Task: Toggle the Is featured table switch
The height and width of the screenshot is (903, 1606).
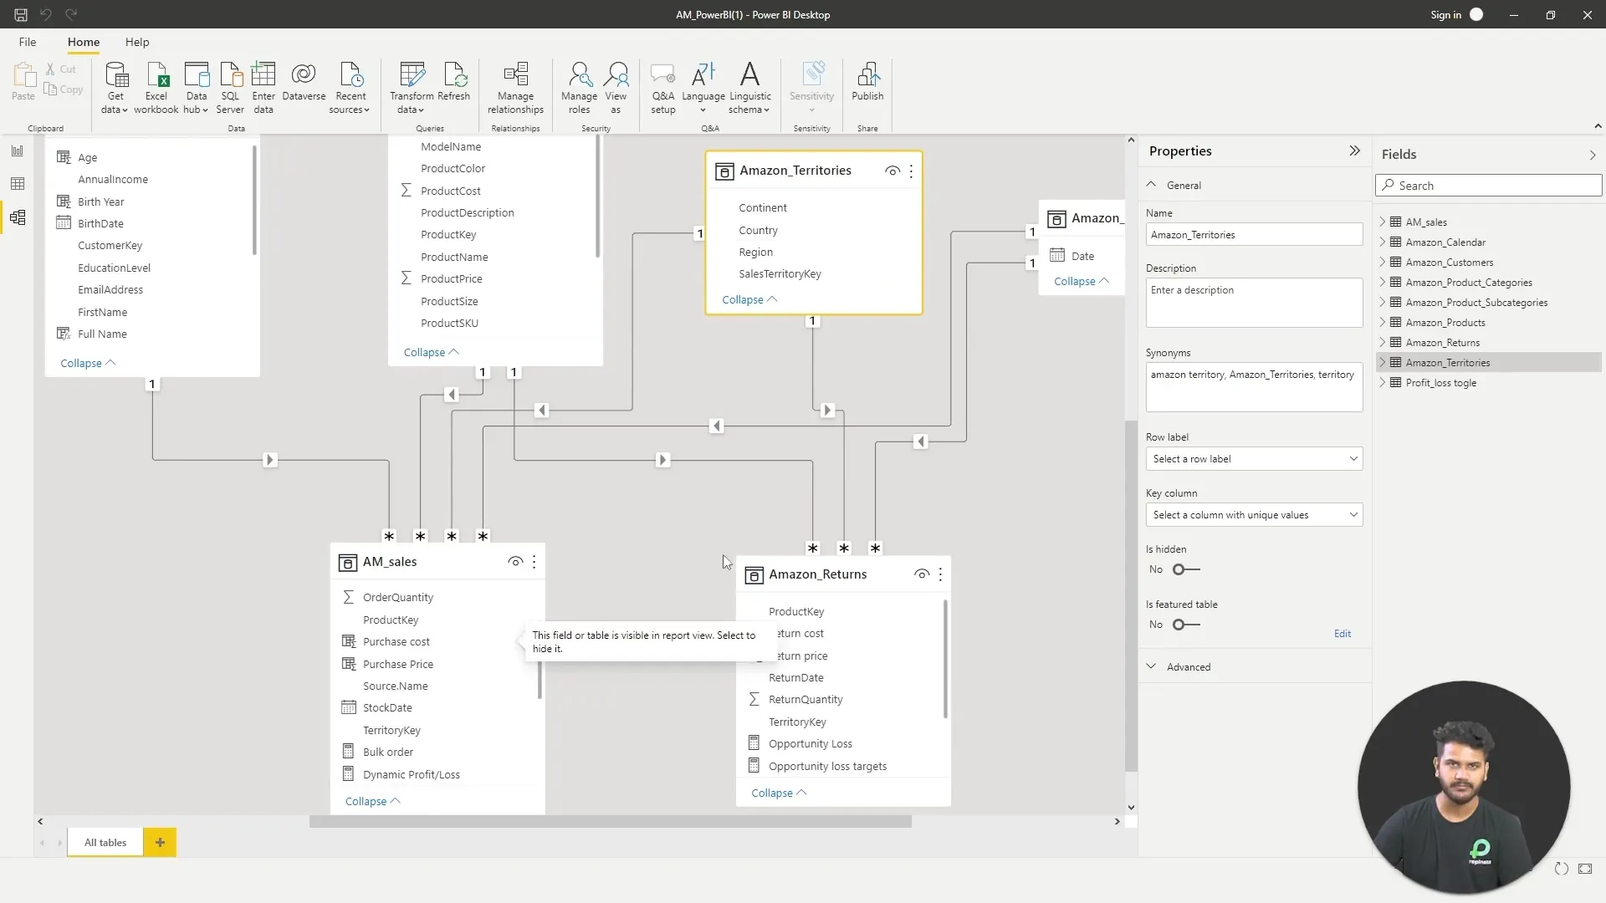Action: coord(1185,625)
